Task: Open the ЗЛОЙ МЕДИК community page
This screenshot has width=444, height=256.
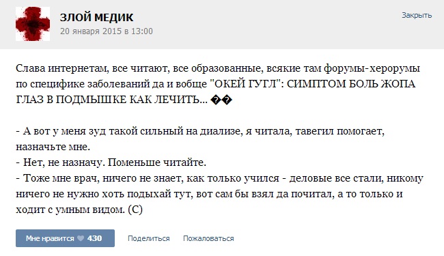Action: pyautogui.click(x=96, y=18)
